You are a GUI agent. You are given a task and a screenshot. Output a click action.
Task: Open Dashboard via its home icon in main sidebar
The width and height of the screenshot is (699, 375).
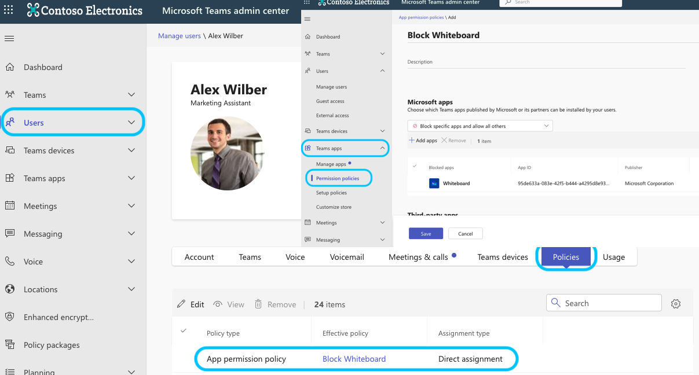[x=10, y=67]
